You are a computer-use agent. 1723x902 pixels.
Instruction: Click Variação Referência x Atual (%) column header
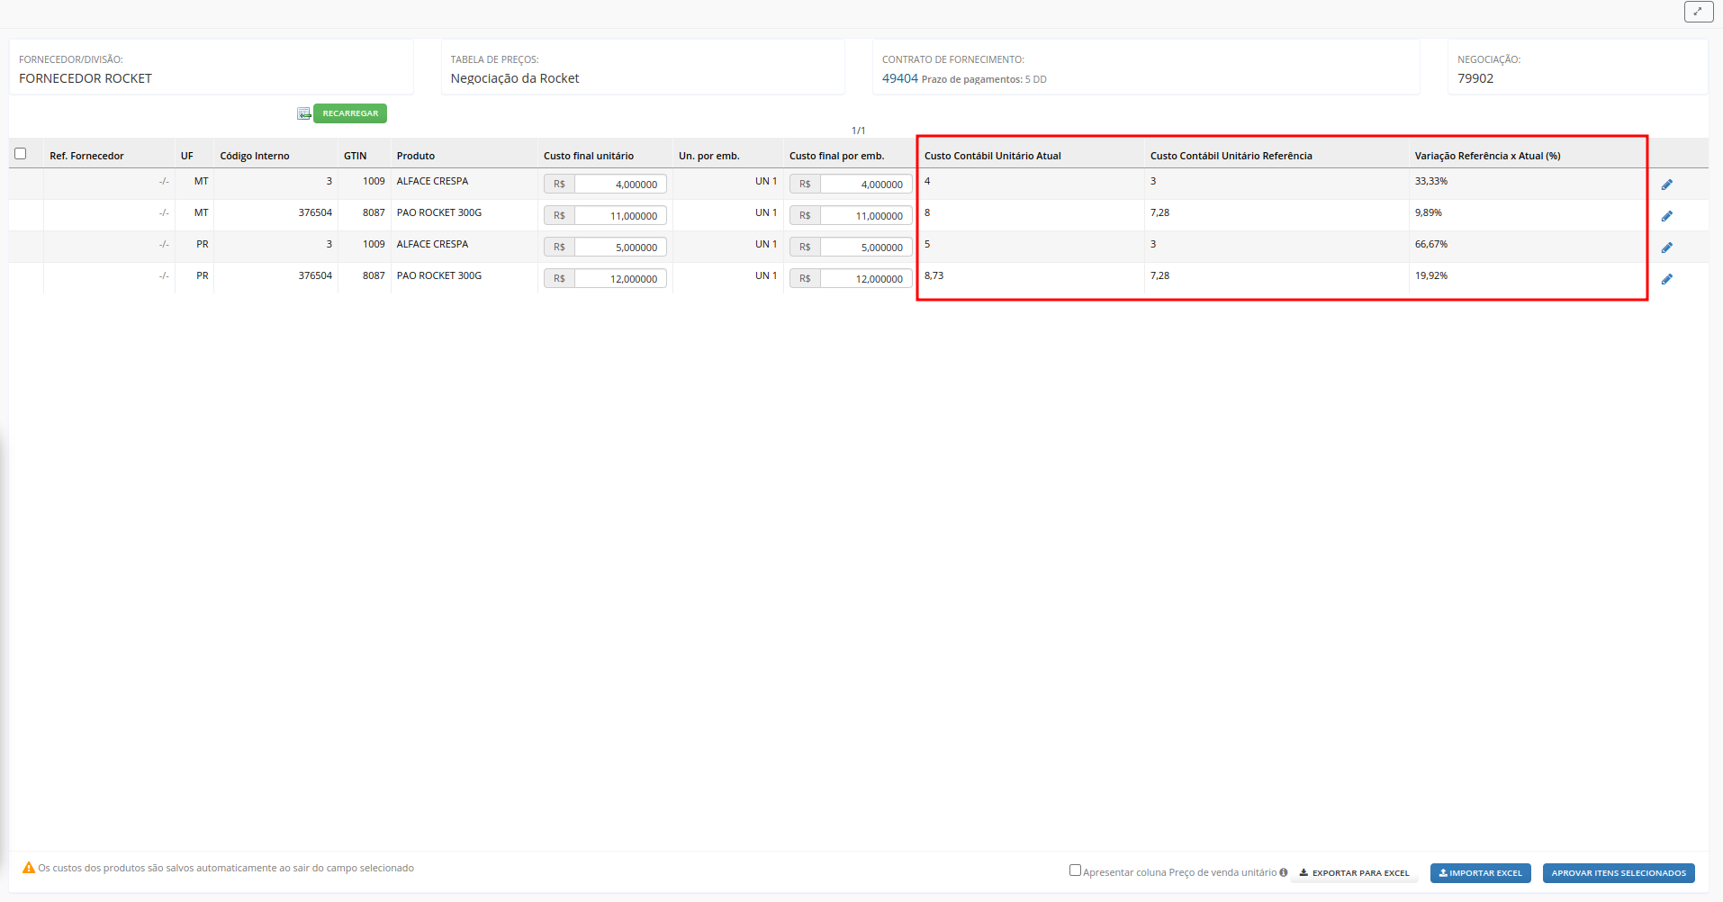point(1487,156)
